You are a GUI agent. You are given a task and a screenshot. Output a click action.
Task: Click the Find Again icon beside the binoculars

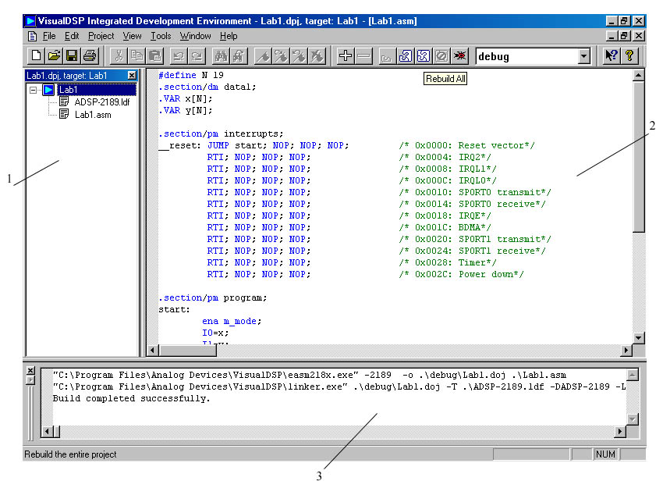click(239, 56)
